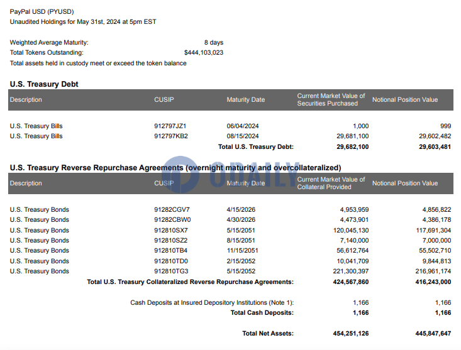Image resolution: width=461 pixels, height=350 pixels.
Task: Click the 7,140,000 collateral value
Action: (354, 240)
